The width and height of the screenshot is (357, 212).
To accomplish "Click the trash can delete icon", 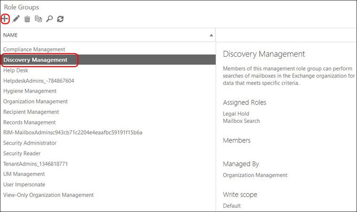I will pos(27,19).
